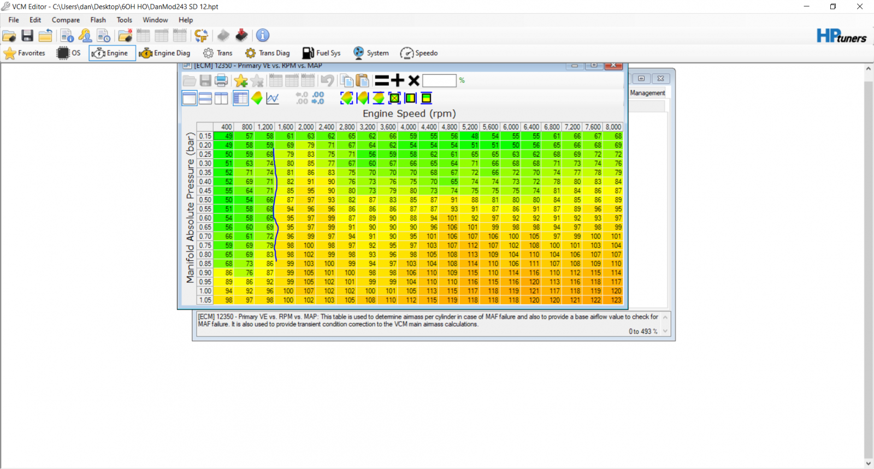Click the horizontal smoothing yellow-green box icon
The image size is (874, 469).
tap(410, 98)
